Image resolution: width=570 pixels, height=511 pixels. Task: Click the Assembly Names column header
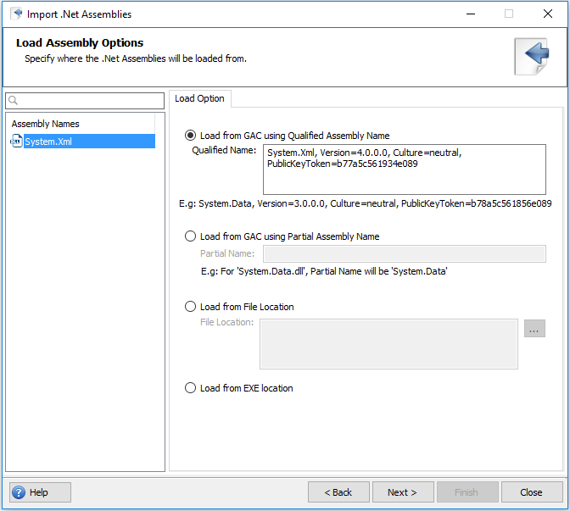point(46,124)
